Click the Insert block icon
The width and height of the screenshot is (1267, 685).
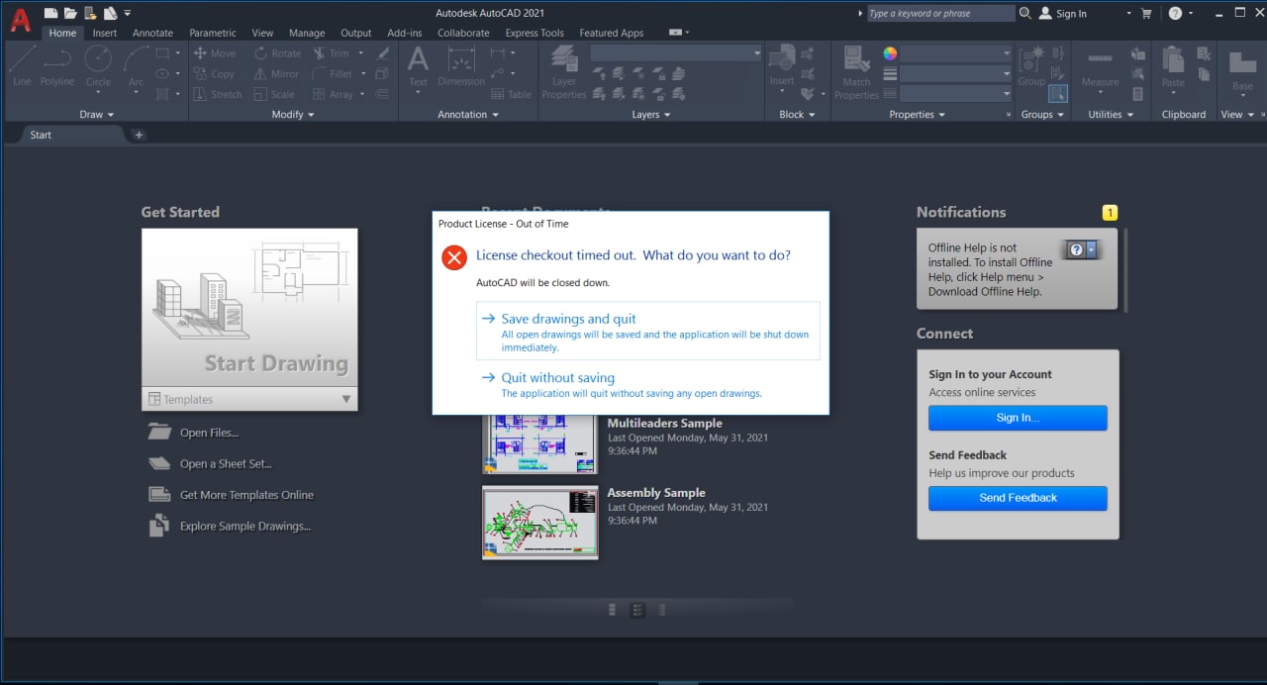coord(782,65)
